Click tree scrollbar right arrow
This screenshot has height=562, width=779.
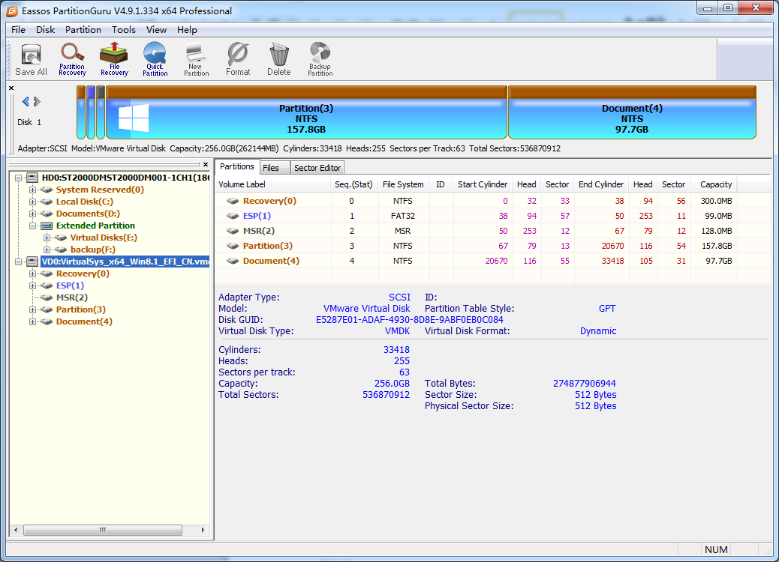(203, 530)
